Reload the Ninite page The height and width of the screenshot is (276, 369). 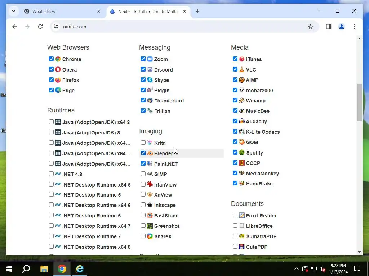pos(40,27)
